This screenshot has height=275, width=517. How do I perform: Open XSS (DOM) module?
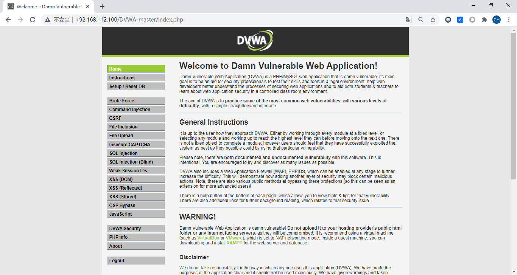coord(136,179)
